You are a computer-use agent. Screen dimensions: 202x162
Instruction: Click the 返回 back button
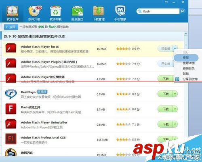[x=11, y=27]
